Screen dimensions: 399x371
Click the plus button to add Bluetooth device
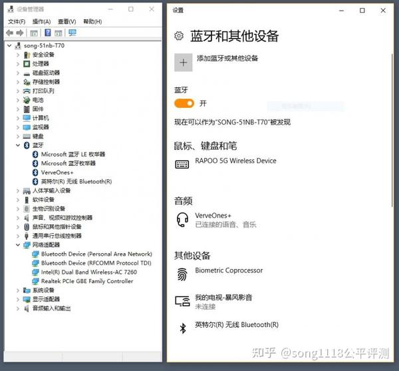pyautogui.click(x=184, y=63)
